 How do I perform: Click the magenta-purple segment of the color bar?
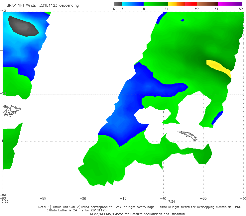230,4
